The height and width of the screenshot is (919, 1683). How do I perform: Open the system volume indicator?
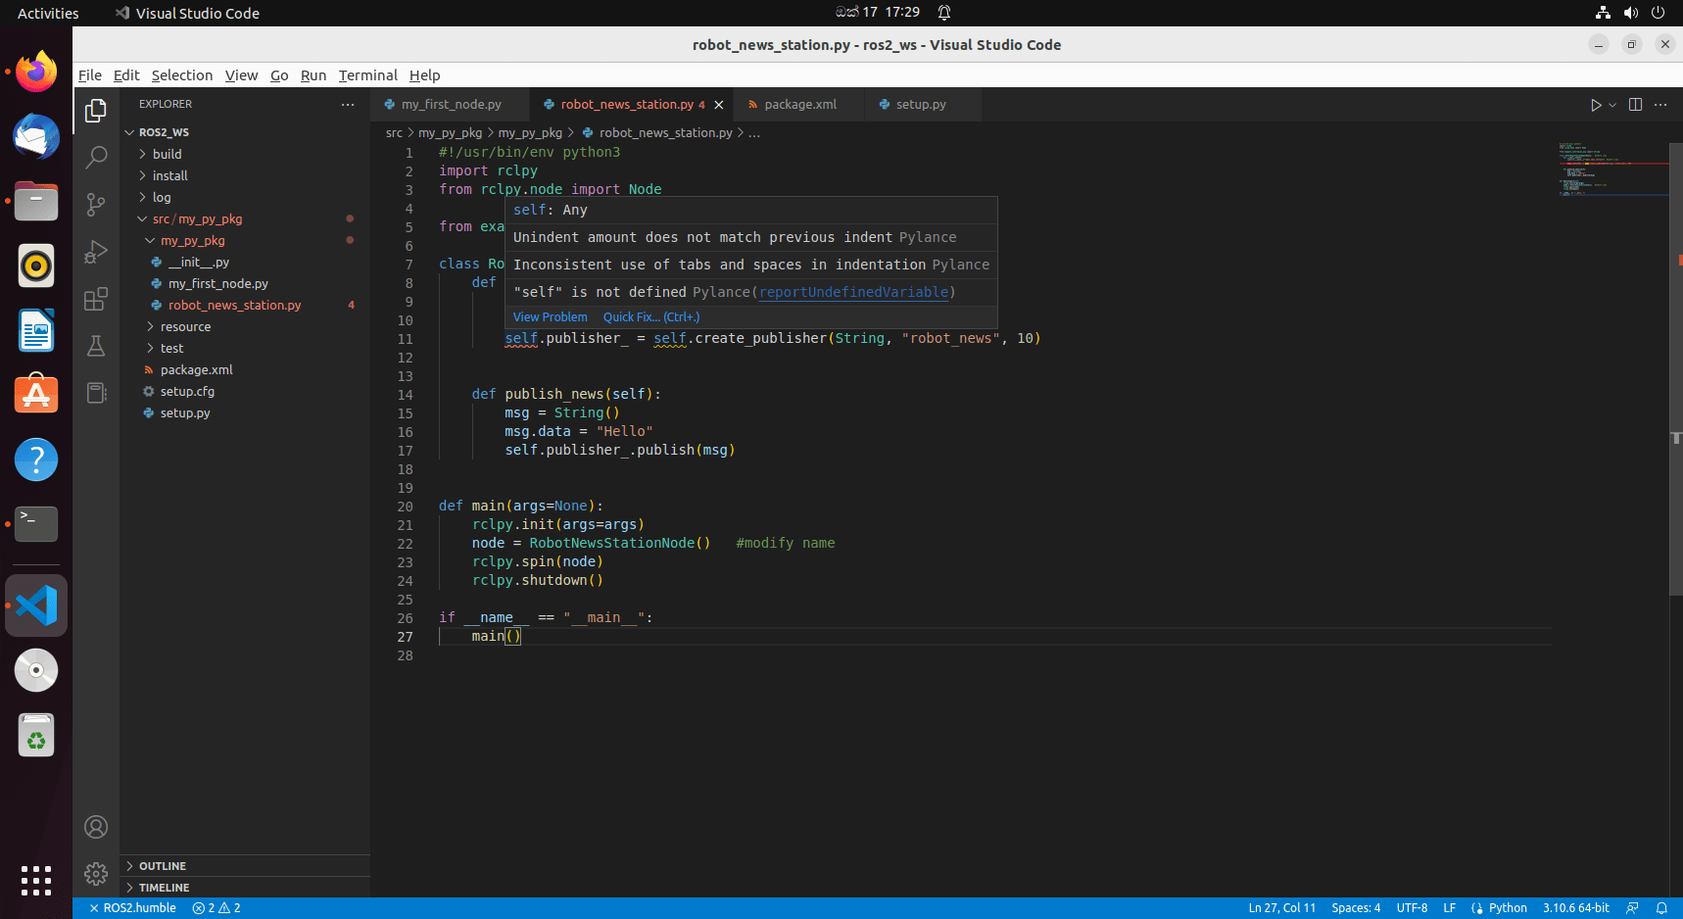(x=1631, y=13)
